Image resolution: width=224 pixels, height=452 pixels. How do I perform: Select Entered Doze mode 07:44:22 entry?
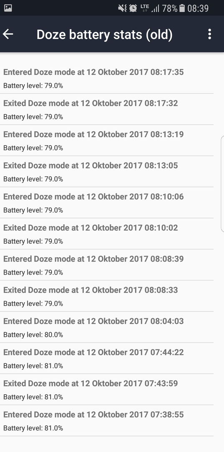tap(106, 358)
